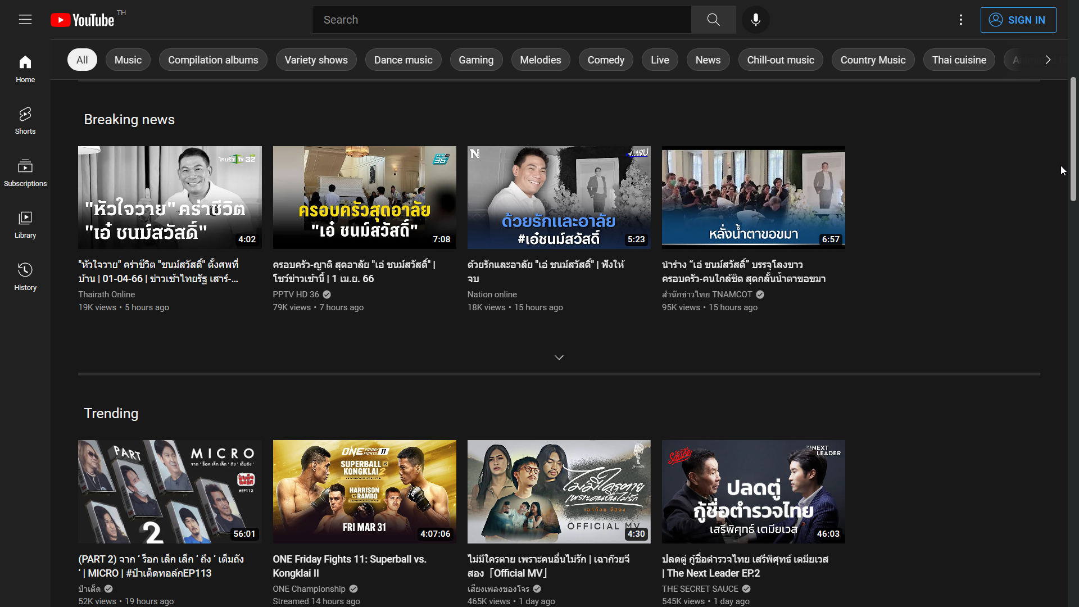1079x607 pixels.
Task: Select the Live chip
Action: (660, 60)
